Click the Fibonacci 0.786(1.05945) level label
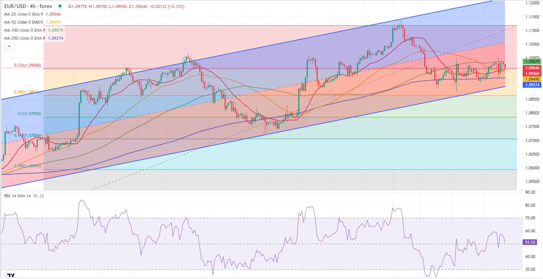Viewport: 543px width, 279px height. click(27, 166)
